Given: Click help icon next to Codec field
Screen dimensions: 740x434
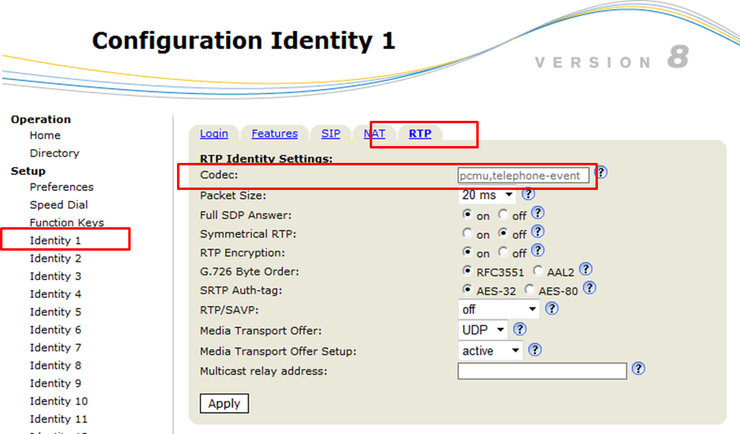Looking at the screenshot, I should click(x=601, y=173).
